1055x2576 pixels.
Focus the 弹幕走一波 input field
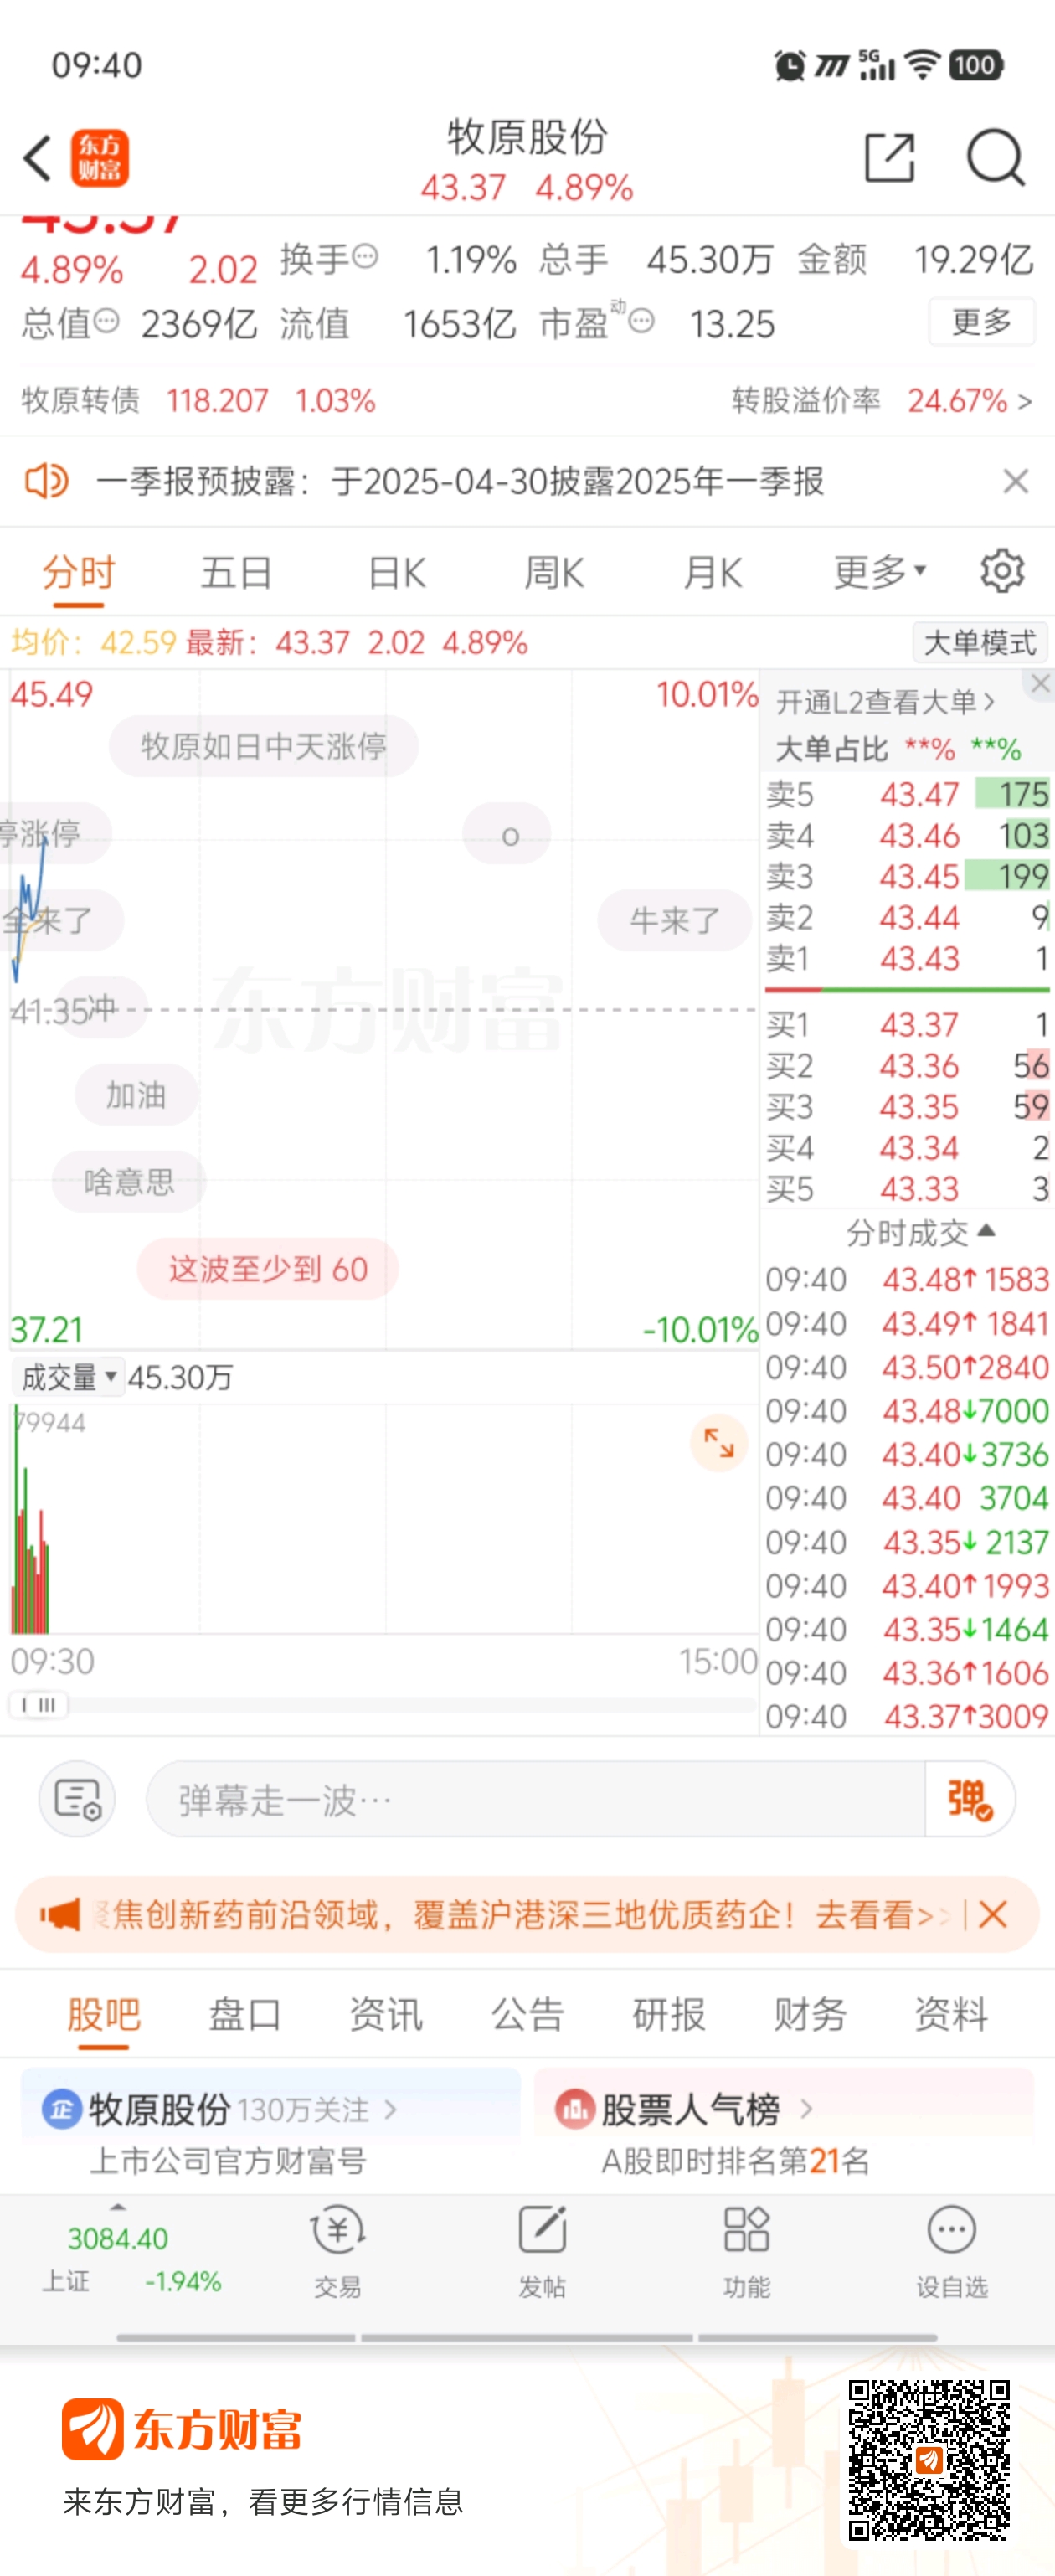click(x=536, y=1798)
